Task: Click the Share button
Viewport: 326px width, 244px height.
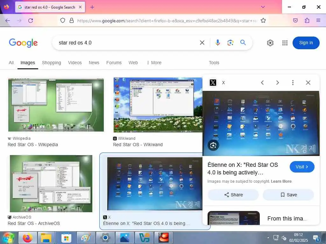Action: coord(233,195)
